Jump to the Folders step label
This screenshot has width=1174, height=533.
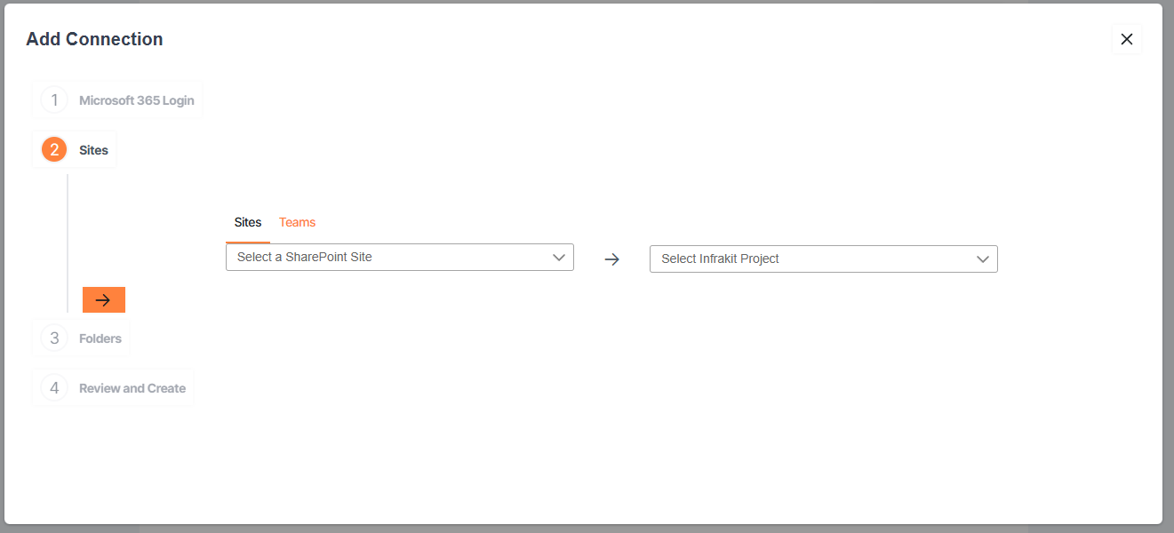click(x=100, y=338)
